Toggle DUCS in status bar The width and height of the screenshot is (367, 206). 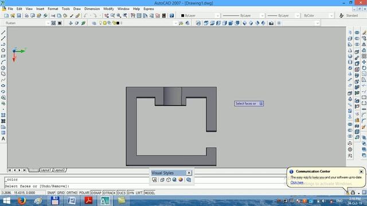(x=121, y=193)
